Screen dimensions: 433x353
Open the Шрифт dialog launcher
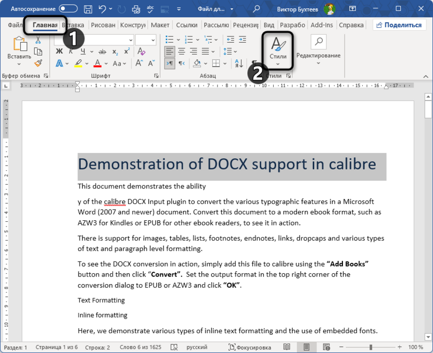point(156,75)
